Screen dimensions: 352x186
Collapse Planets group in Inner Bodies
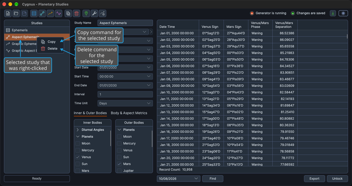point(78,137)
